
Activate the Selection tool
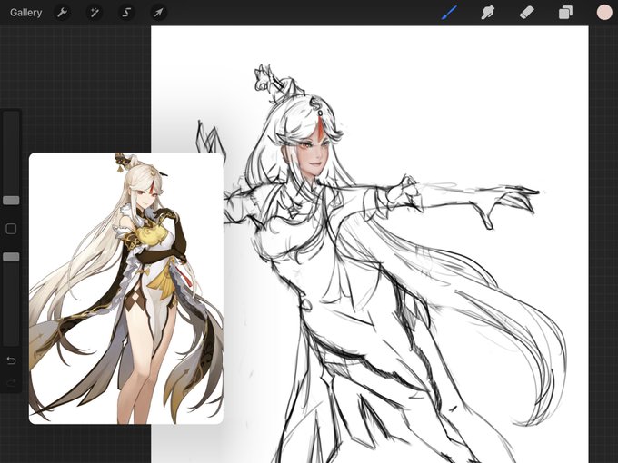(126, 13)
